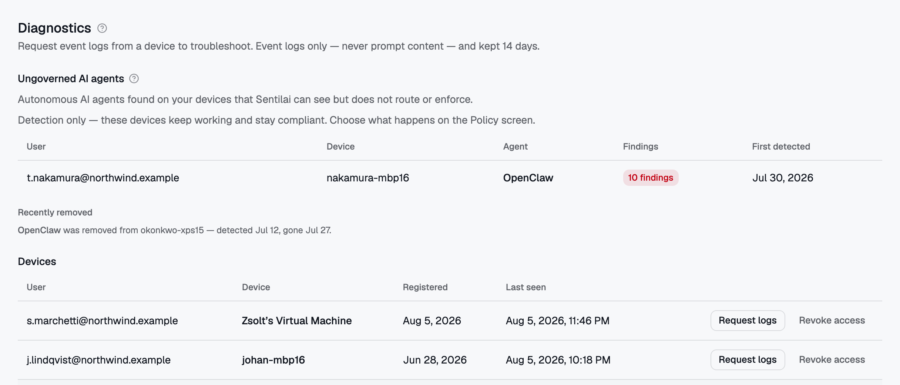Request logs for johan-mbp16
The height and width of the screenshot is (385, 900).
click(x=748, y=360)
